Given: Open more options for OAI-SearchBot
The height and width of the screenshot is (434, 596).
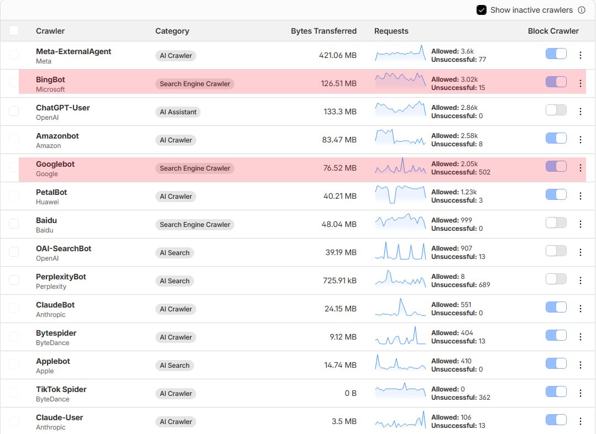Looking at the screenshot, I should (x=581, y=252).
